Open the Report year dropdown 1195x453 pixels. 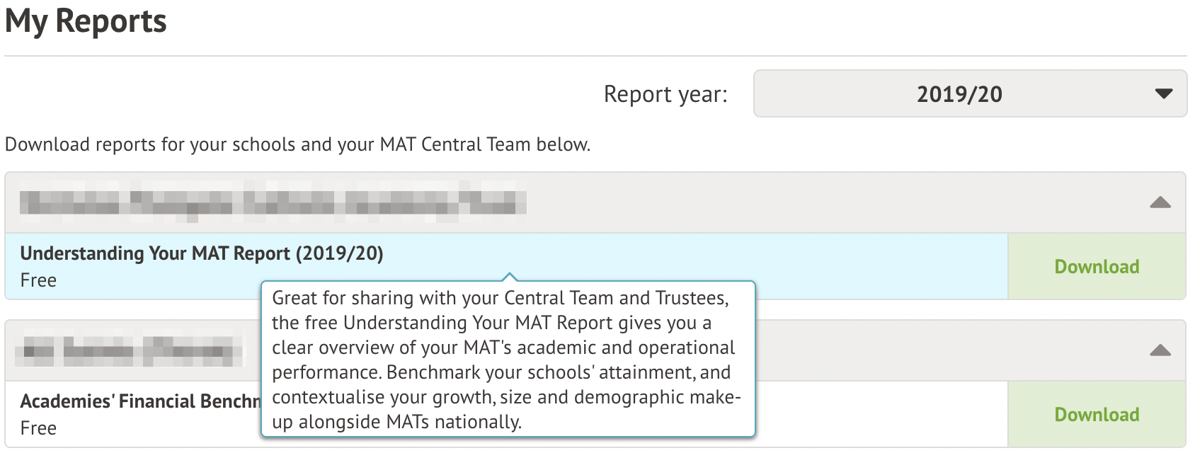(969, 93)
